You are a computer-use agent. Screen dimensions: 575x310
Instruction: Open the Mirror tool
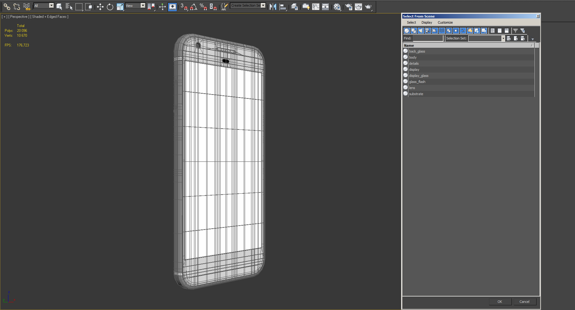coord(273,7)
